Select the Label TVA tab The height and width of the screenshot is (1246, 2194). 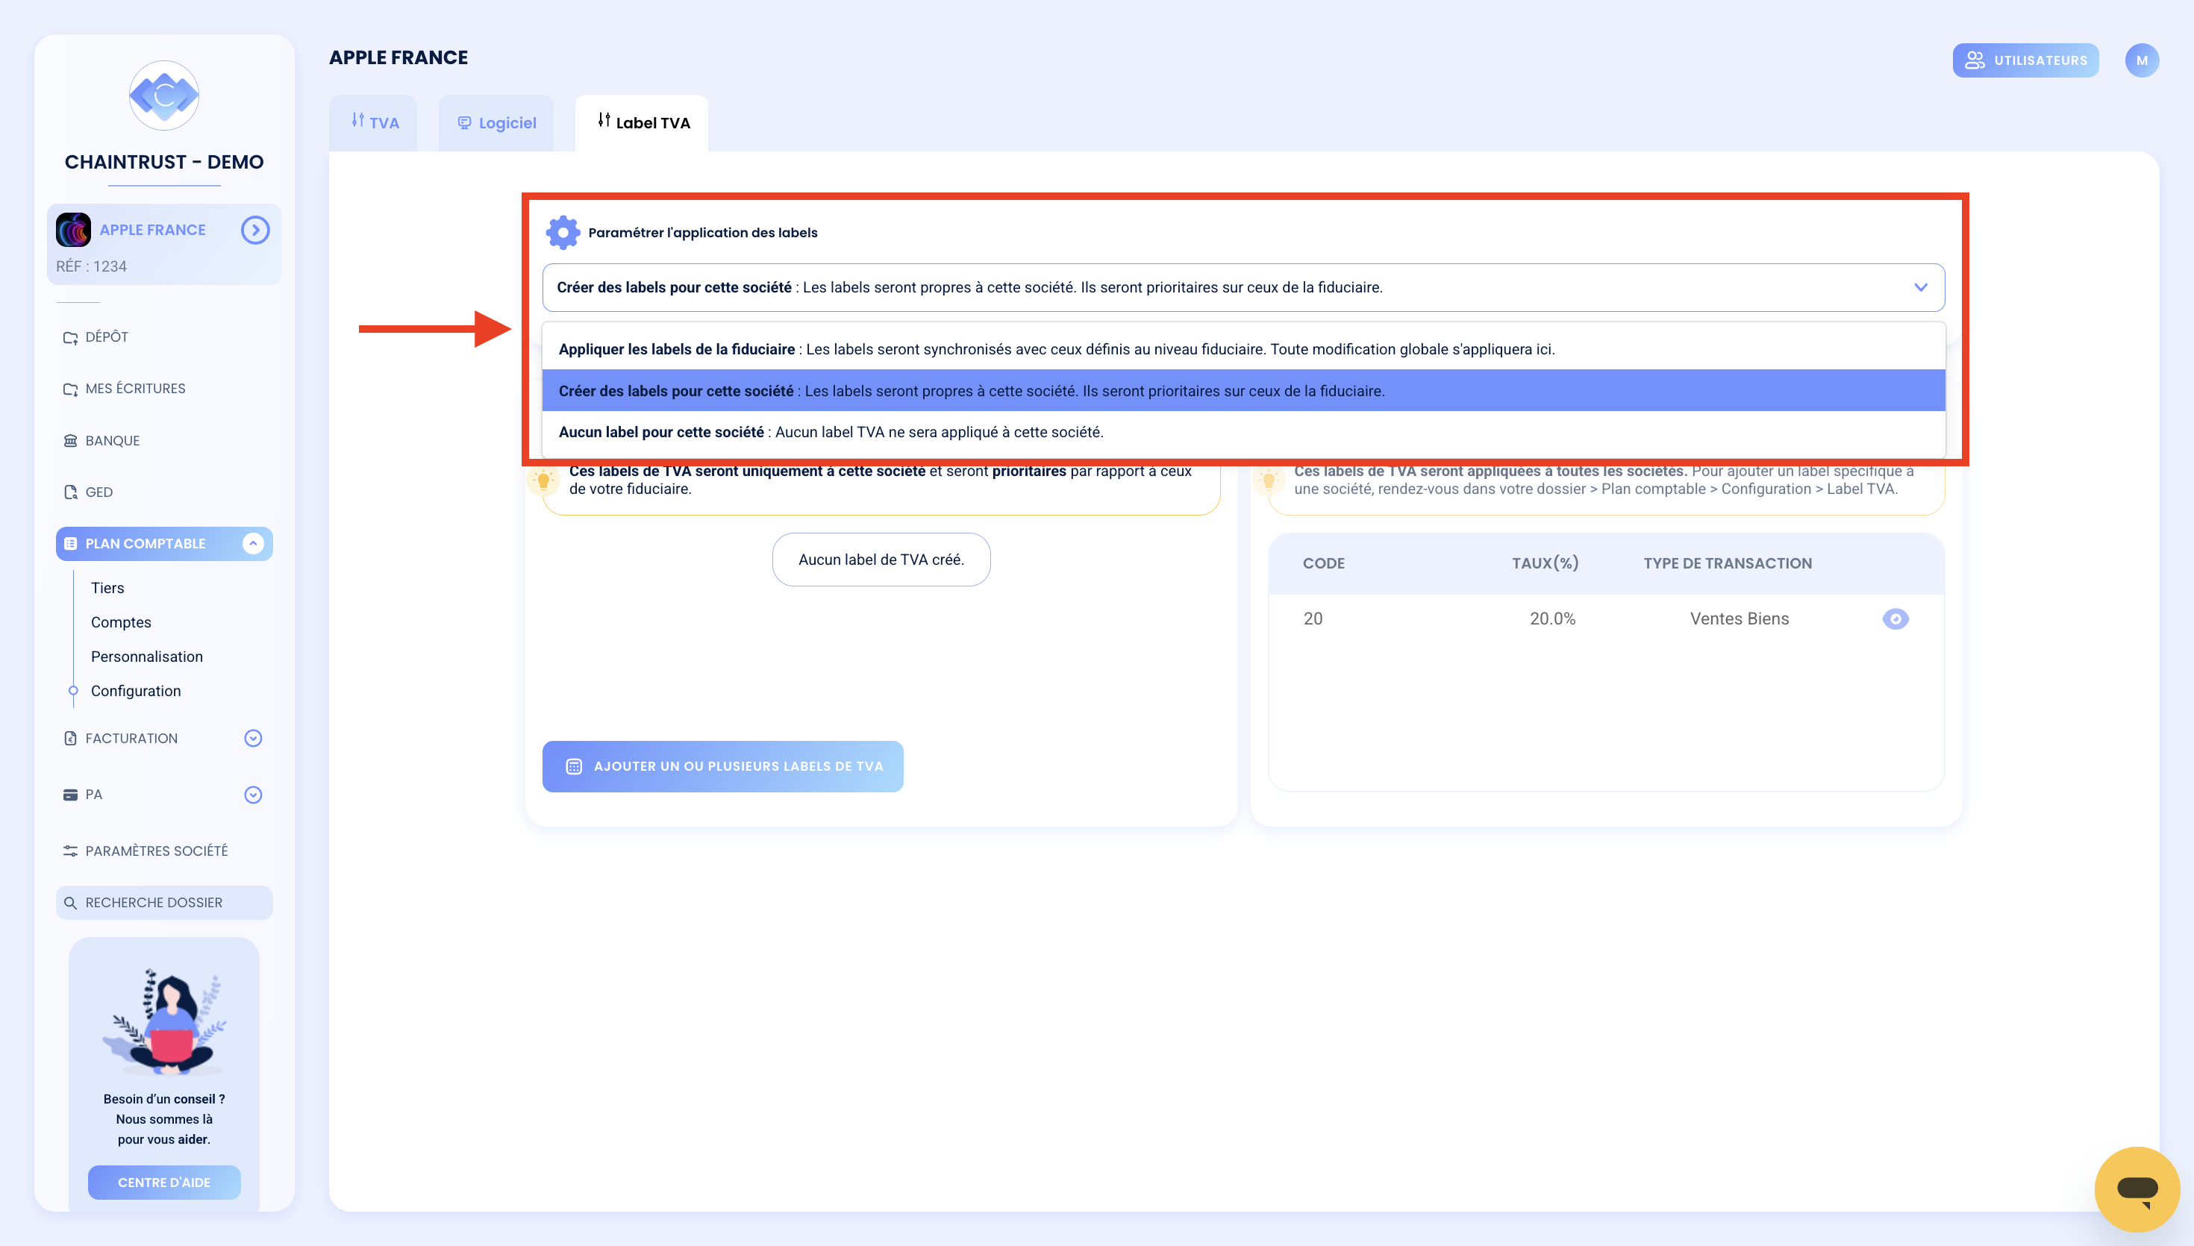[643, 122]
